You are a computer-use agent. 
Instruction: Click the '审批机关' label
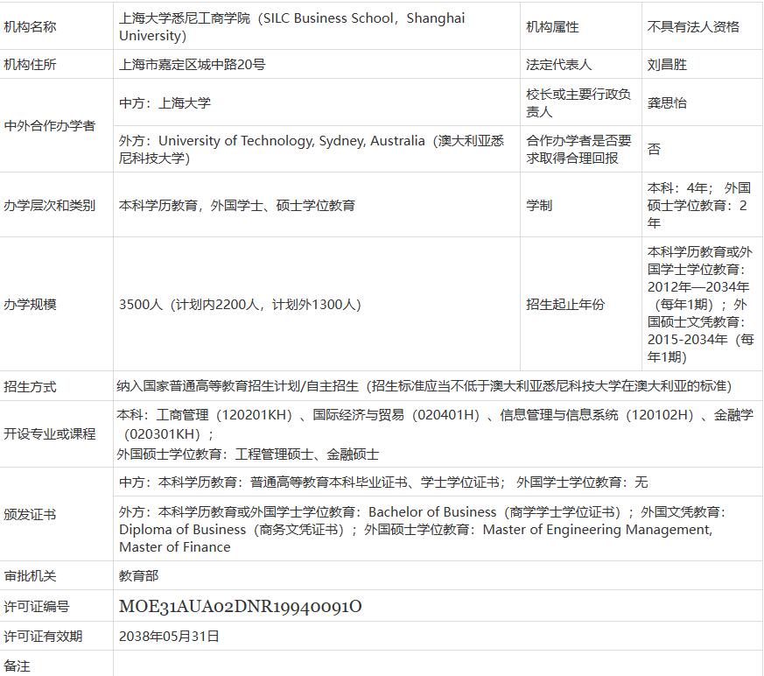click(31, 575)
